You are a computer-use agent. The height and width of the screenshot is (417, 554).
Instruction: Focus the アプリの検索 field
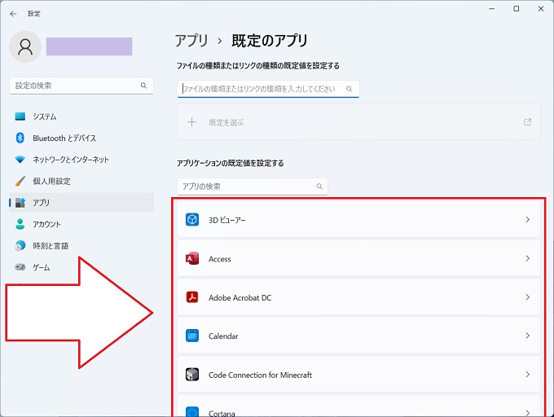click(x=253, y=186)
